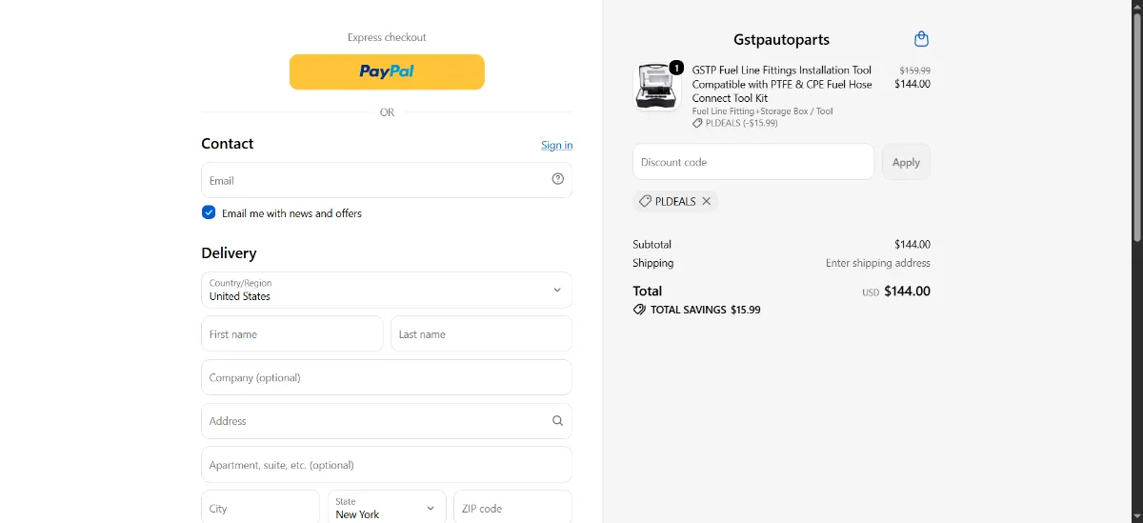Screen dimensions: 1143x523
Task: Click the Sign in link
Action: coord(557,145)
